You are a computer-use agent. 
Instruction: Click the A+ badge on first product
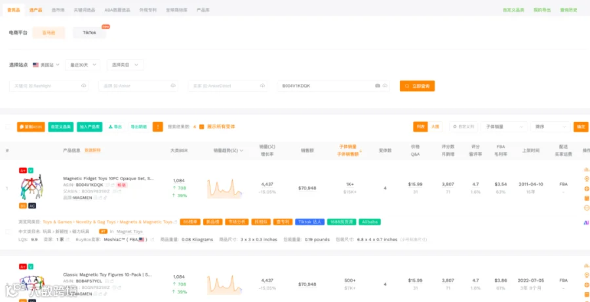[22, 170]
